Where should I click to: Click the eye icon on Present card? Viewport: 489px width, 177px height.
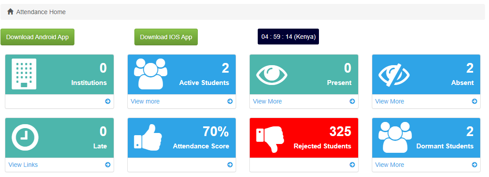272,75
